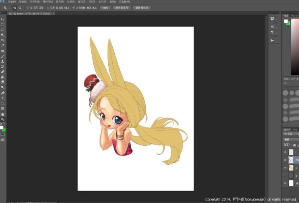Viewport: 299px width, 203px height.
Task: Close the open PSD document tab
Action: (x=54, y=14)
